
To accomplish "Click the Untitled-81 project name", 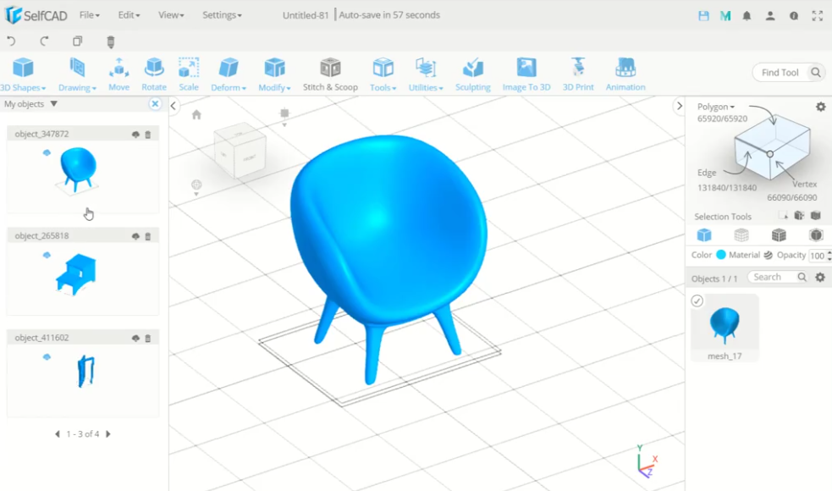I will coord(306,15).
